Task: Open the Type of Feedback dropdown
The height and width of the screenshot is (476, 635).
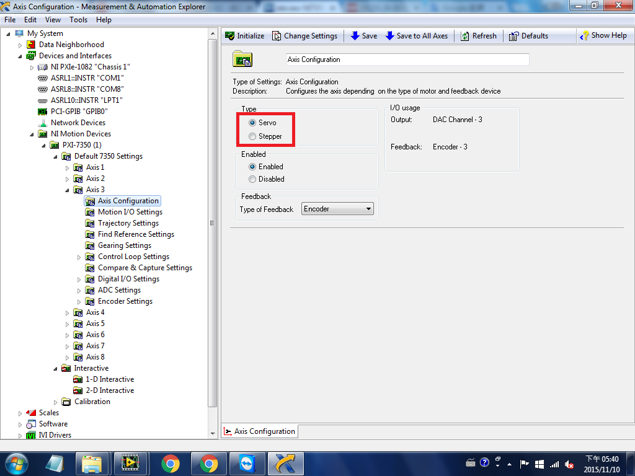Action: [337, 209]
